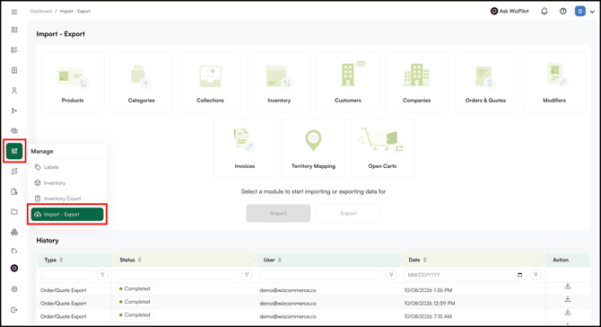Screen dimensions: 601x327
Task: Open filter options for User column
Action: click(x=391, y=275)
